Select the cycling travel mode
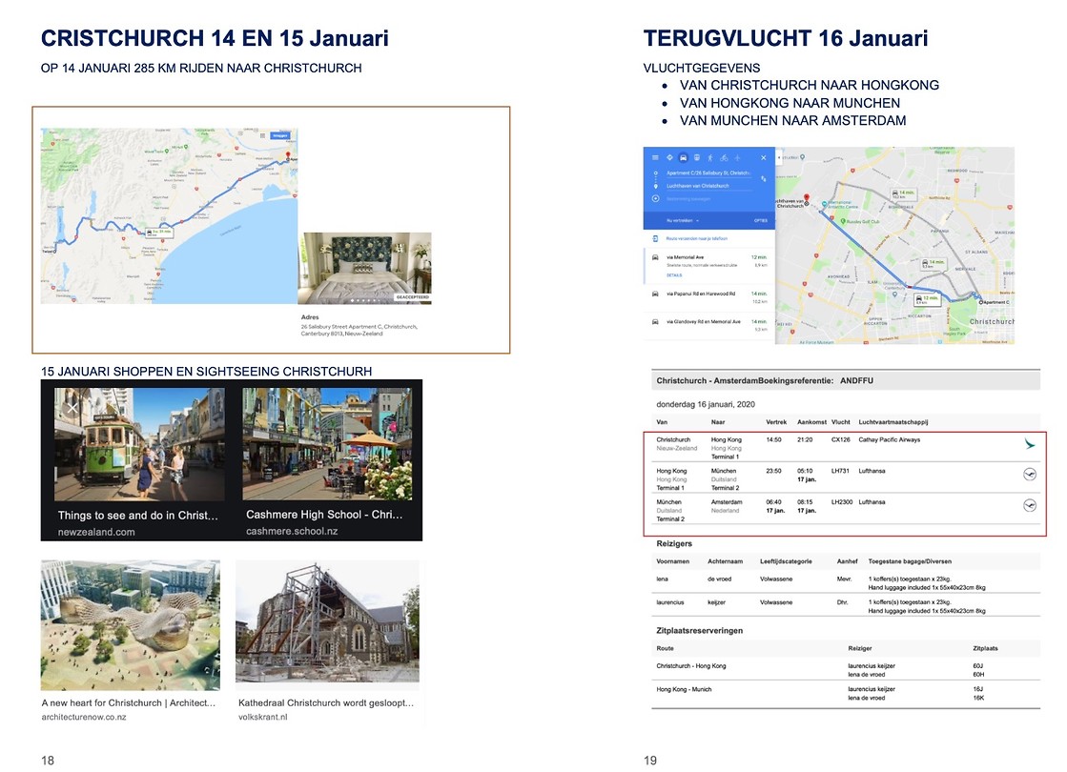 pos(724,158)
